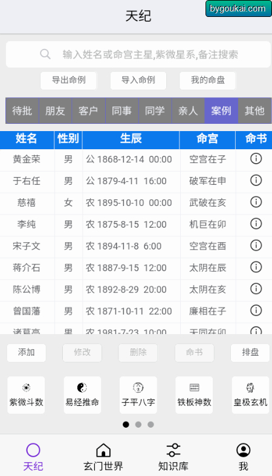Screen dimensions: 272x476
Task: Focus the name search input field
Action: 138,54
